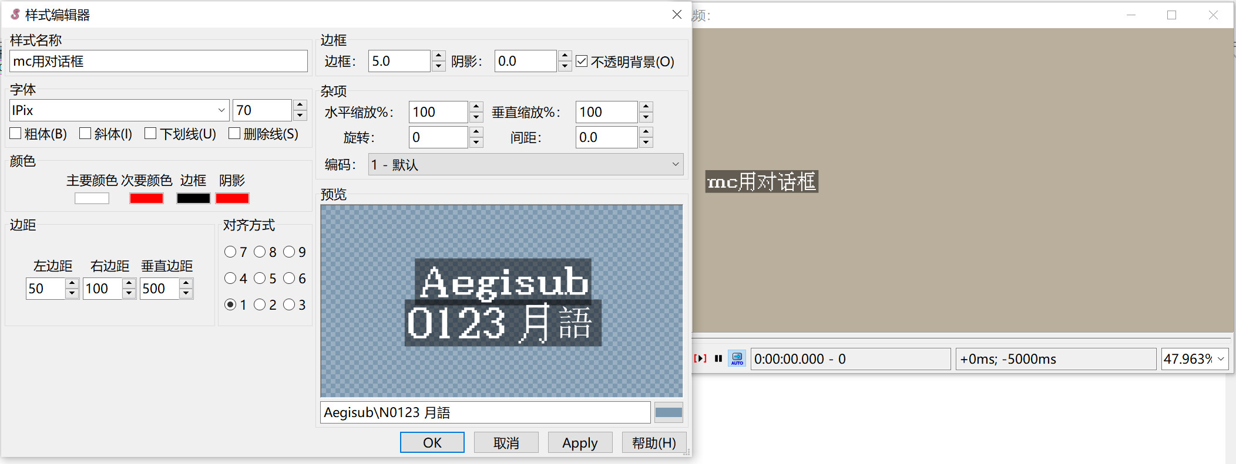Click 取消 cancel button
This screenshot has width=1236, height=464.
pyautogui.click(x=506, y=442)
